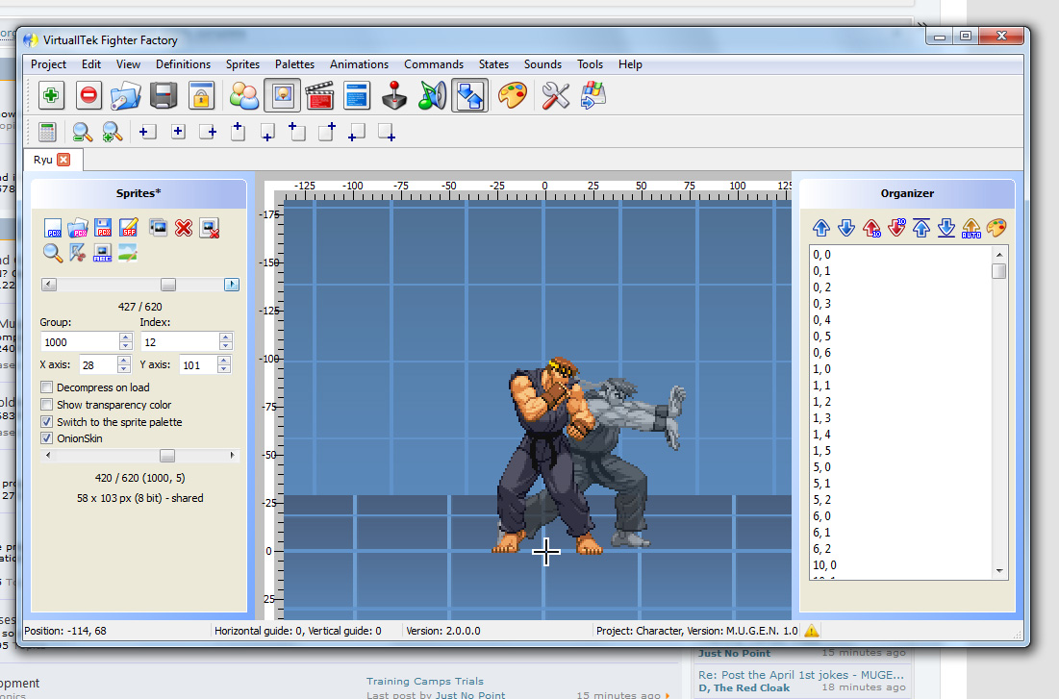Close the Ryu tab with its red X
1059x699 pixels.
click(x=63, y=160)
